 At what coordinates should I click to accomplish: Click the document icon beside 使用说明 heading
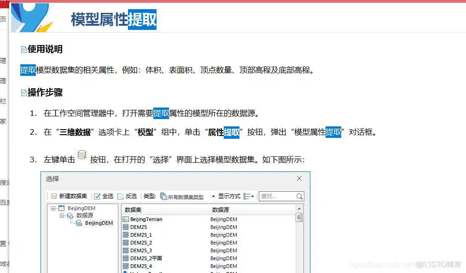coord(23,48)
